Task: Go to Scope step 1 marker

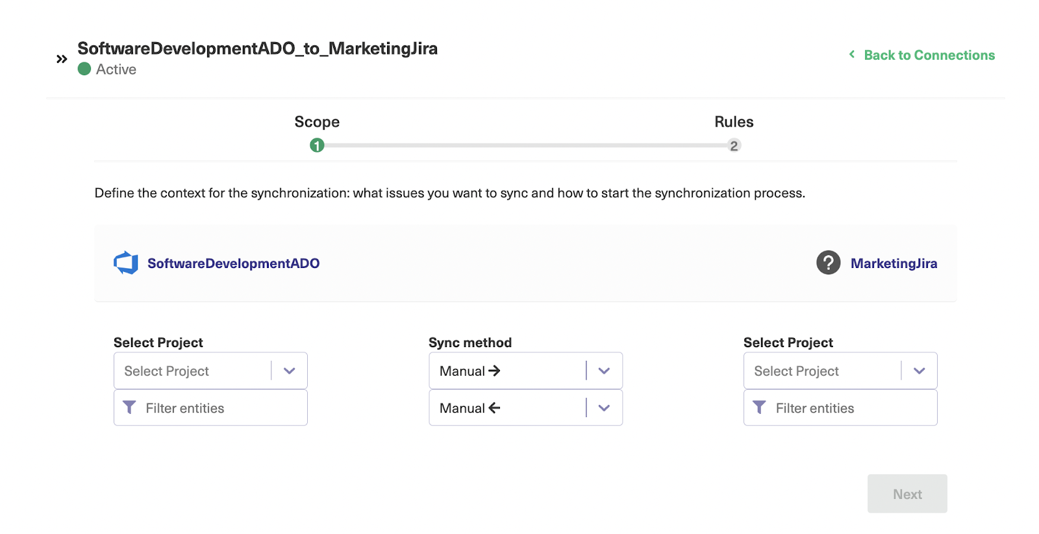Action: [x=317, y=145]
